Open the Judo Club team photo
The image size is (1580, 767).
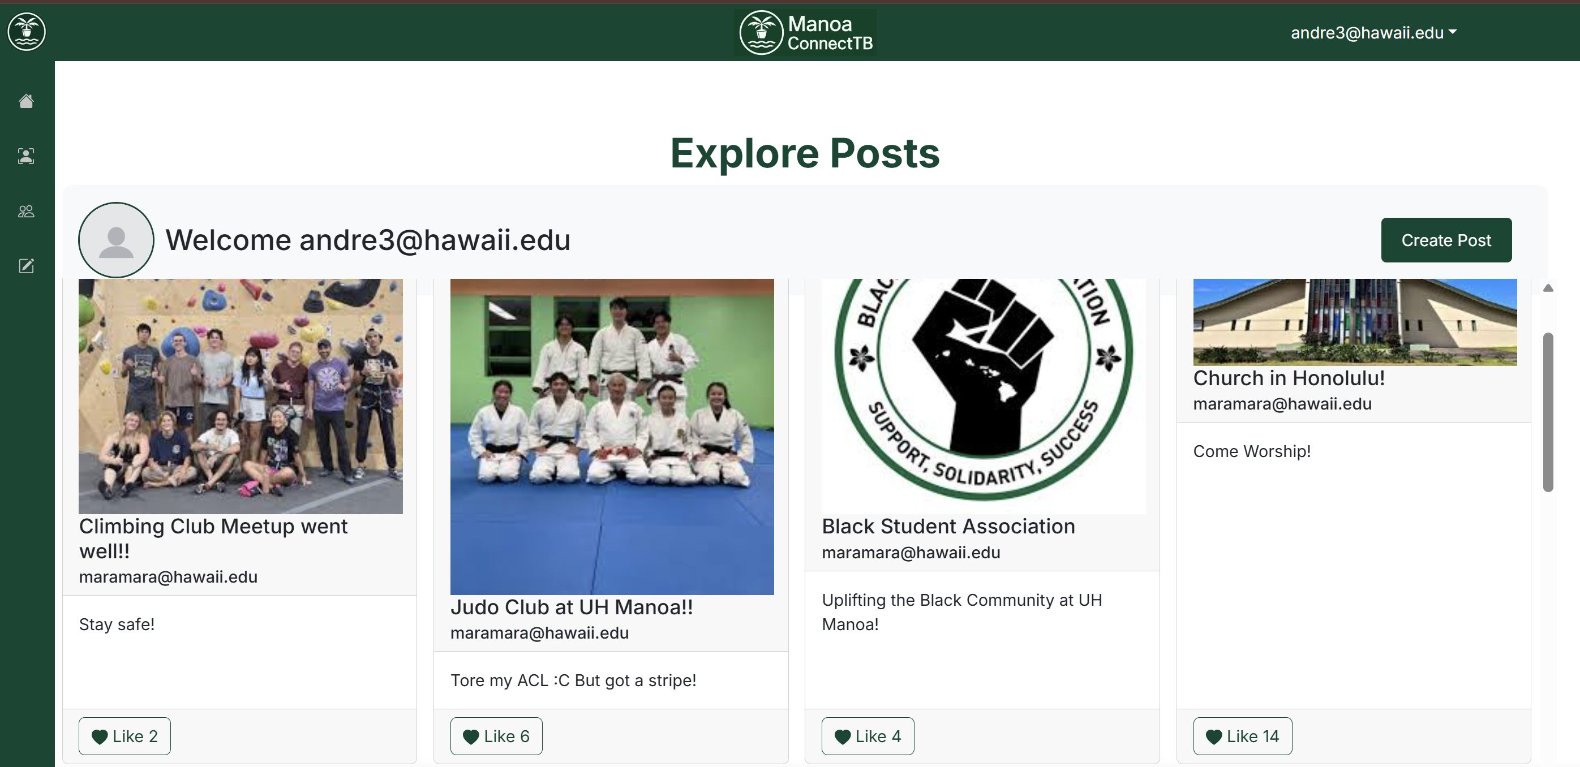tap(612, 437)
